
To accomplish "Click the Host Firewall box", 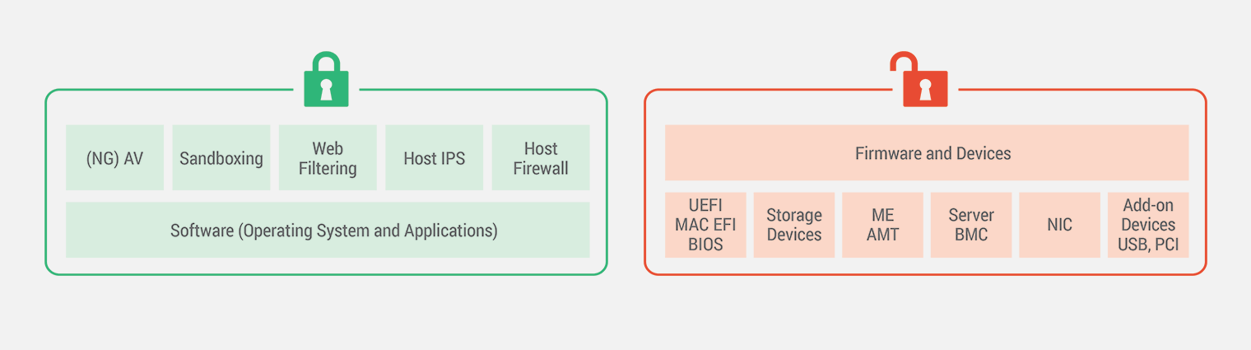I will (x=541, y=158).
